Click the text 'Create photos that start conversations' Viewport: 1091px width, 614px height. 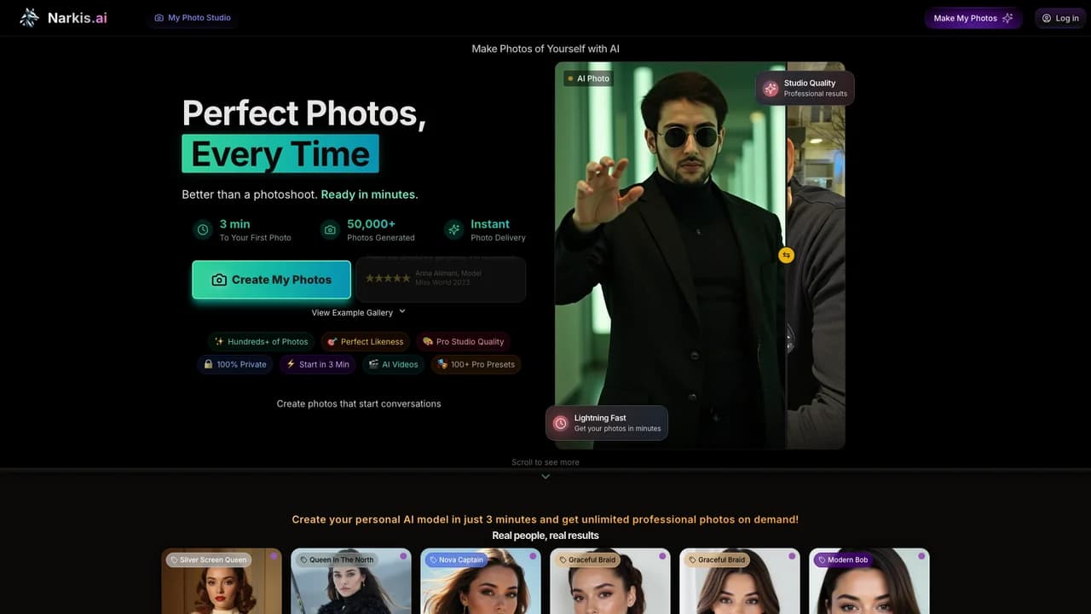(x=359, y=403)
